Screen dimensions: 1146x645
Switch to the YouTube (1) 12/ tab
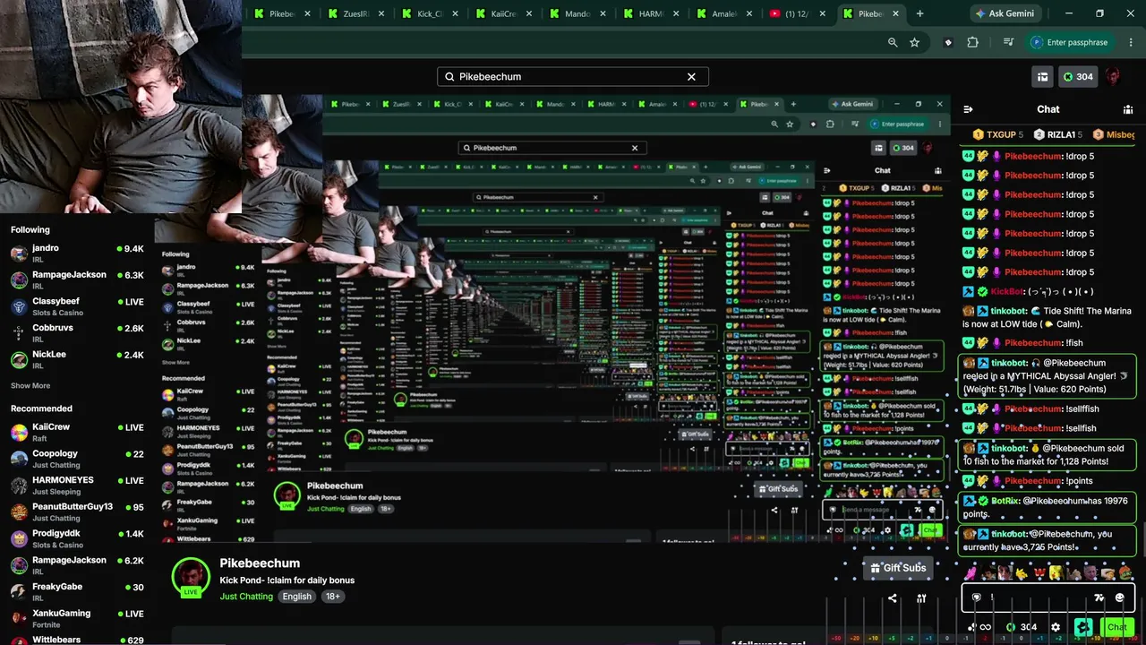pos(799,13)
